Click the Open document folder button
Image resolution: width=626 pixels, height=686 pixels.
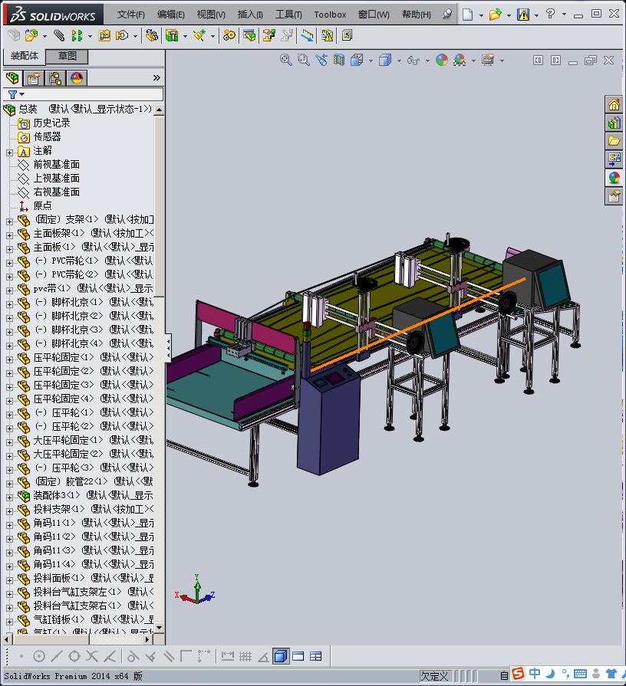[x=495, y=15]
